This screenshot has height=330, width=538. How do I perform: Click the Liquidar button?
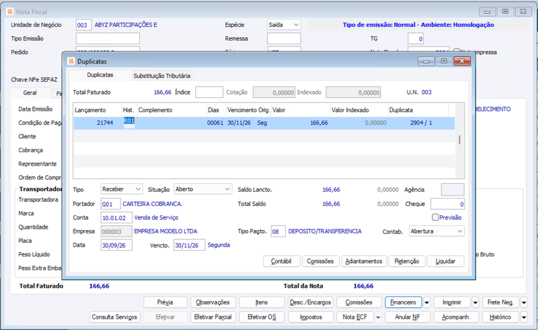[x=445, y=261]
